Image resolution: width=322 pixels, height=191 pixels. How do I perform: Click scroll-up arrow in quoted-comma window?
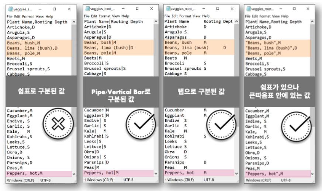[312, 21]
